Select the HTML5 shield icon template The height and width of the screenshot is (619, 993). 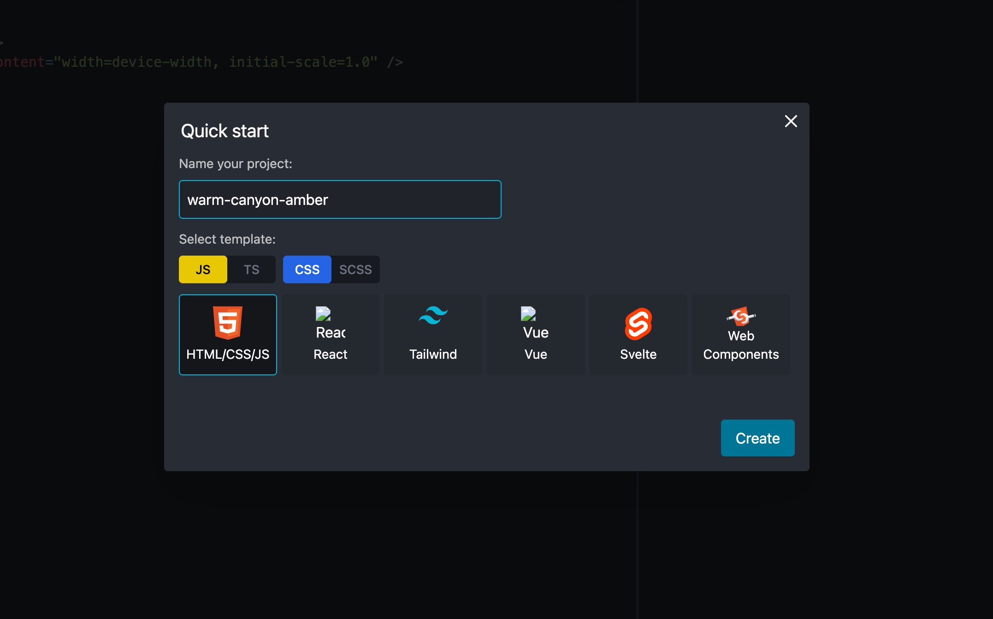(228, 322)
